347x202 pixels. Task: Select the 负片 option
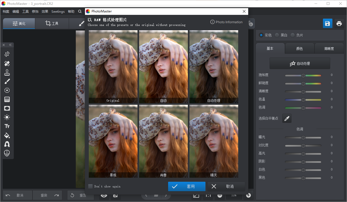pos(292,35)
